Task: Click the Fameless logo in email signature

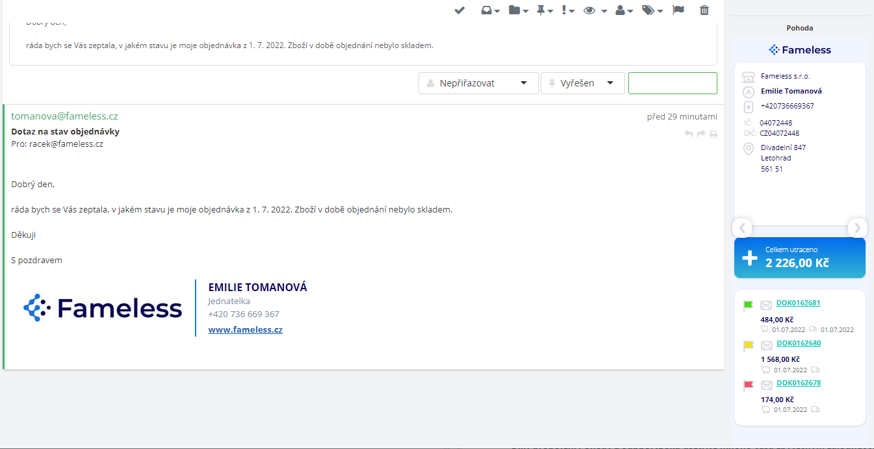Action: (103, 308)
